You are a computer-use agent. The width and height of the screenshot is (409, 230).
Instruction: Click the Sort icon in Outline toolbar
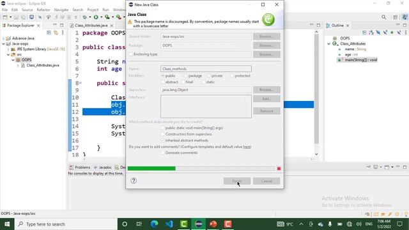[x=371, y=33]
